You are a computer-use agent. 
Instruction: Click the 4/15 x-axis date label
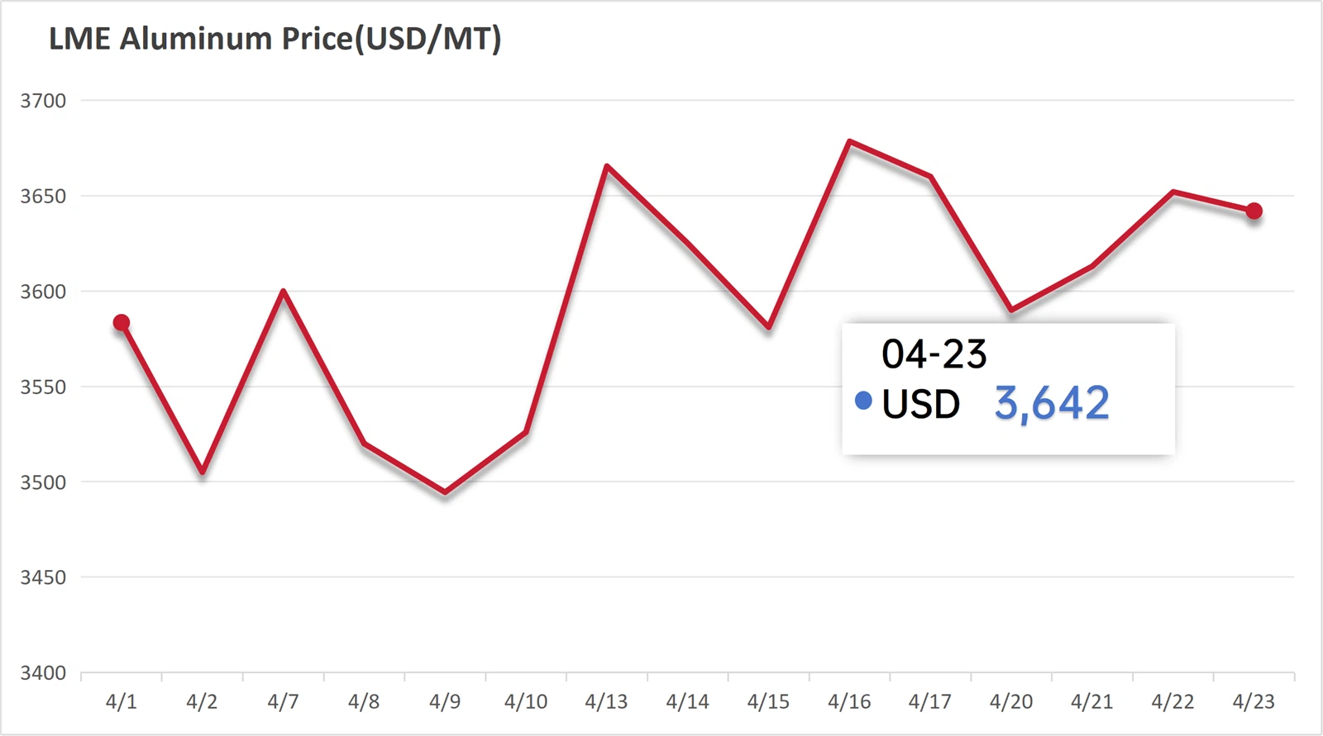point(768,702)
